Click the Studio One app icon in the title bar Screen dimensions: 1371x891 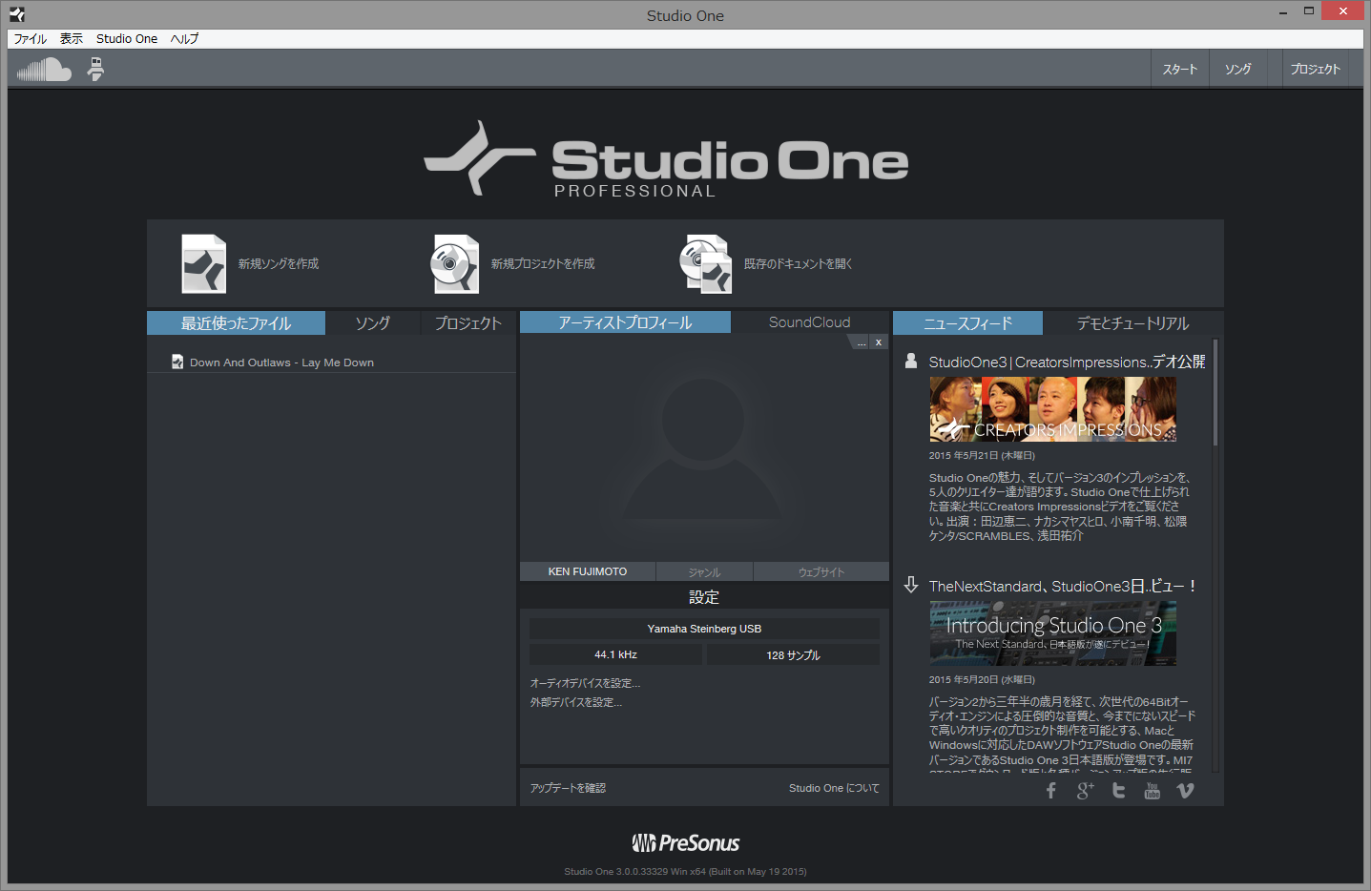17,14
